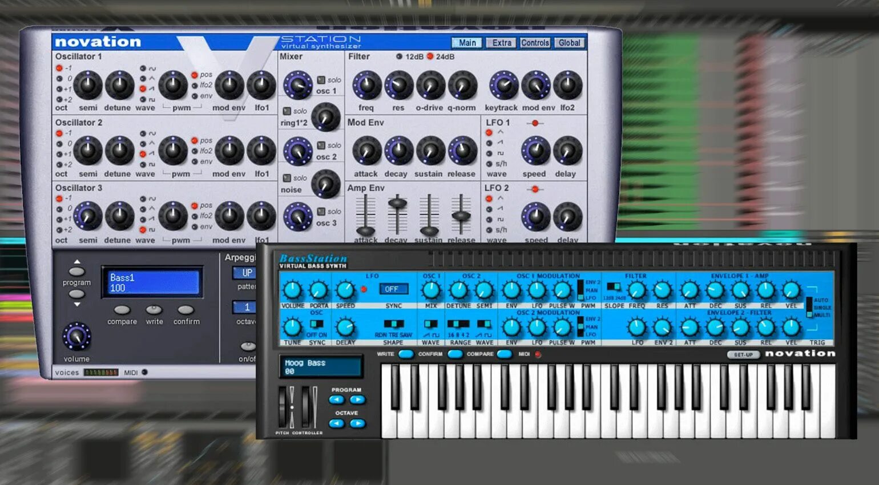Set Oscillator 2 octave to +2
Screen dimensions: 879x485
coord(59,164)
